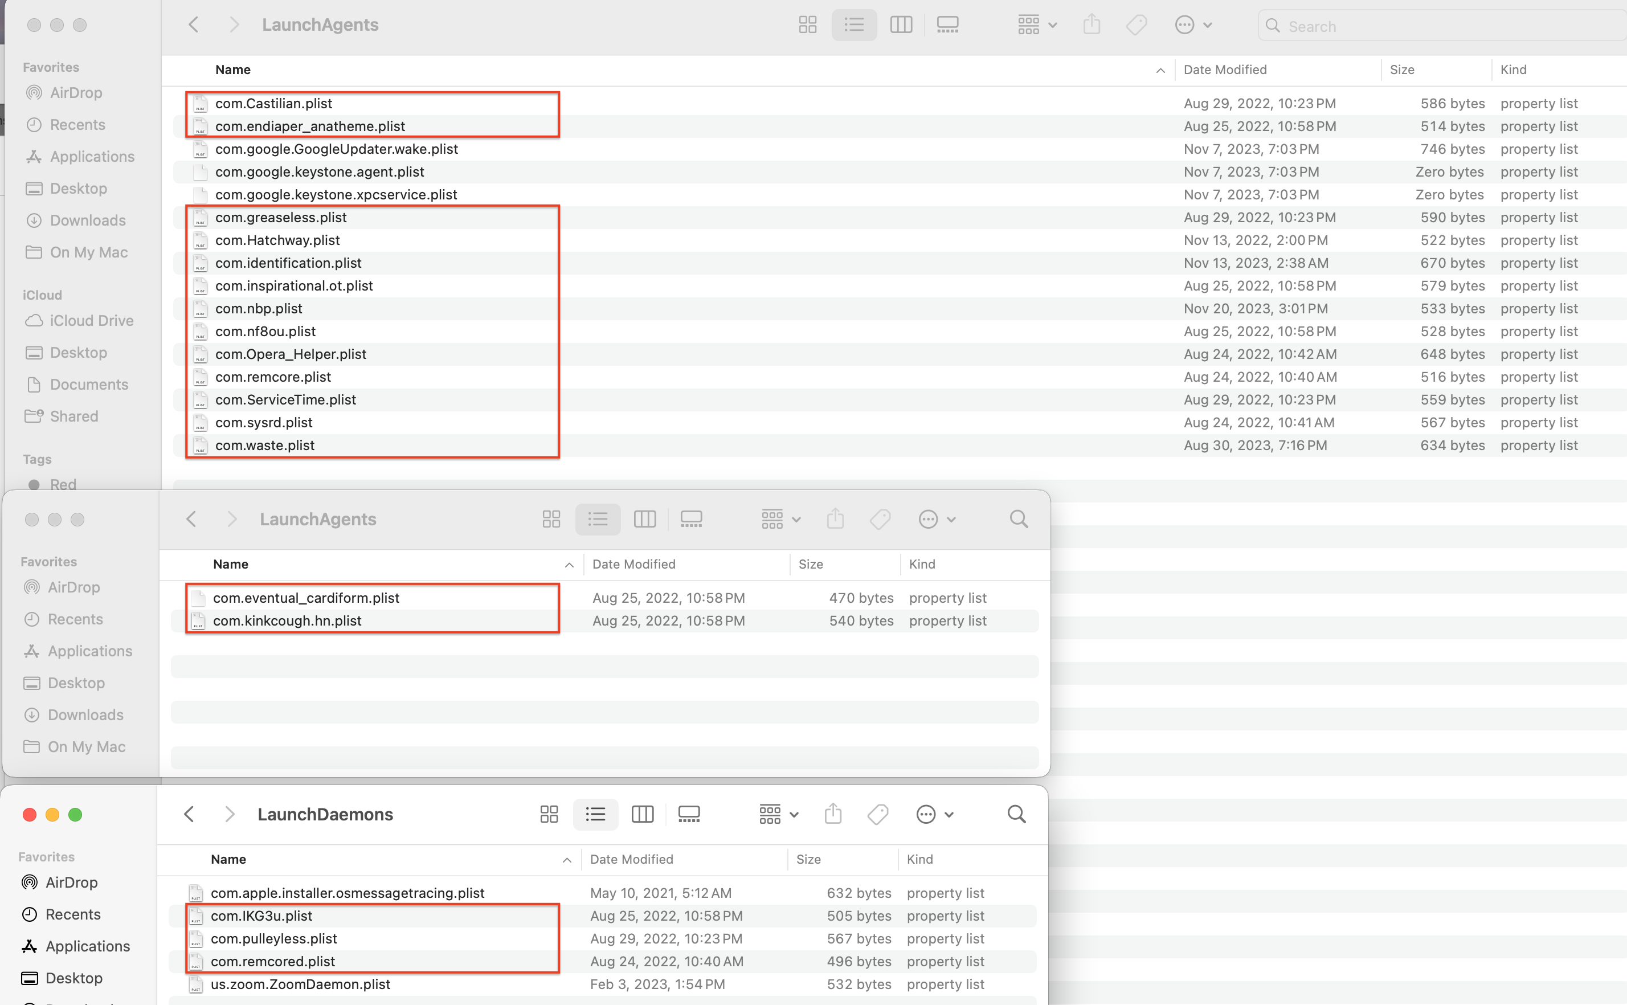Select column view in top LaunchAgents window
This screenshot has height=1005, width=1627.
pyautogui.click(x=901, y=25)
